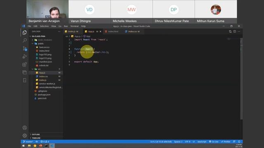Image resolution: width=264 pixels, height=148 pixels.
Task: Open the Extensions view
Action: [25, 65]
